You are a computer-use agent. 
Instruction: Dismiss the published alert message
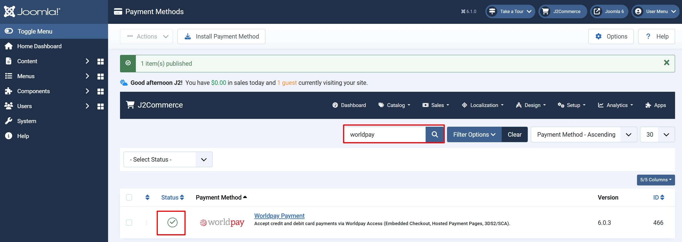coord(666,63)
